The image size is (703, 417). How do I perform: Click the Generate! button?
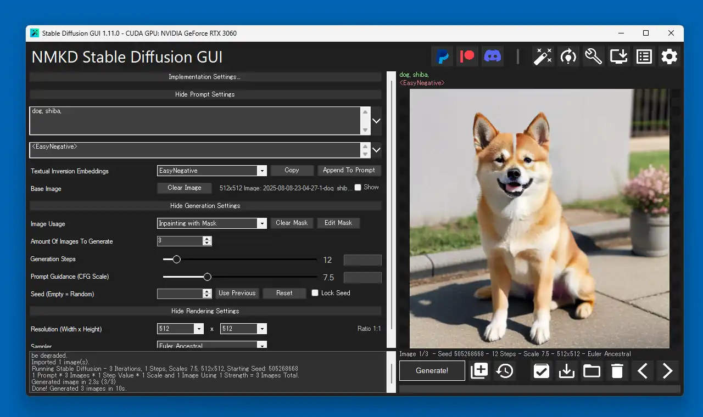point(432,370)
